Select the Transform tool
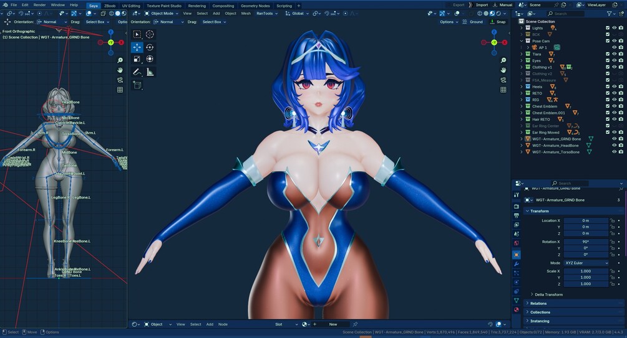 [150, 59]
